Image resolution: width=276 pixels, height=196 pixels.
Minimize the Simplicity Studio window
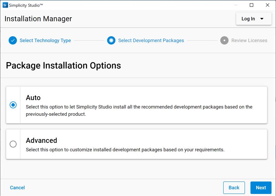(x=236, y=5)
